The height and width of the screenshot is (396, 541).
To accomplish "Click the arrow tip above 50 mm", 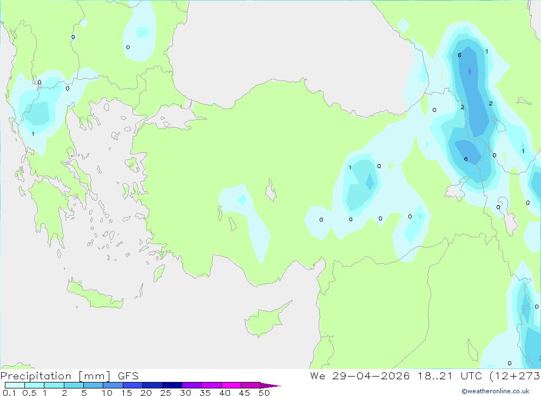I will 270,385.
